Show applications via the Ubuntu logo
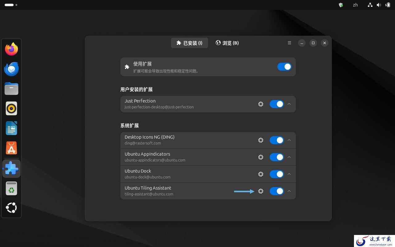This screenshot has height=247, width=395. click(11, 208)
